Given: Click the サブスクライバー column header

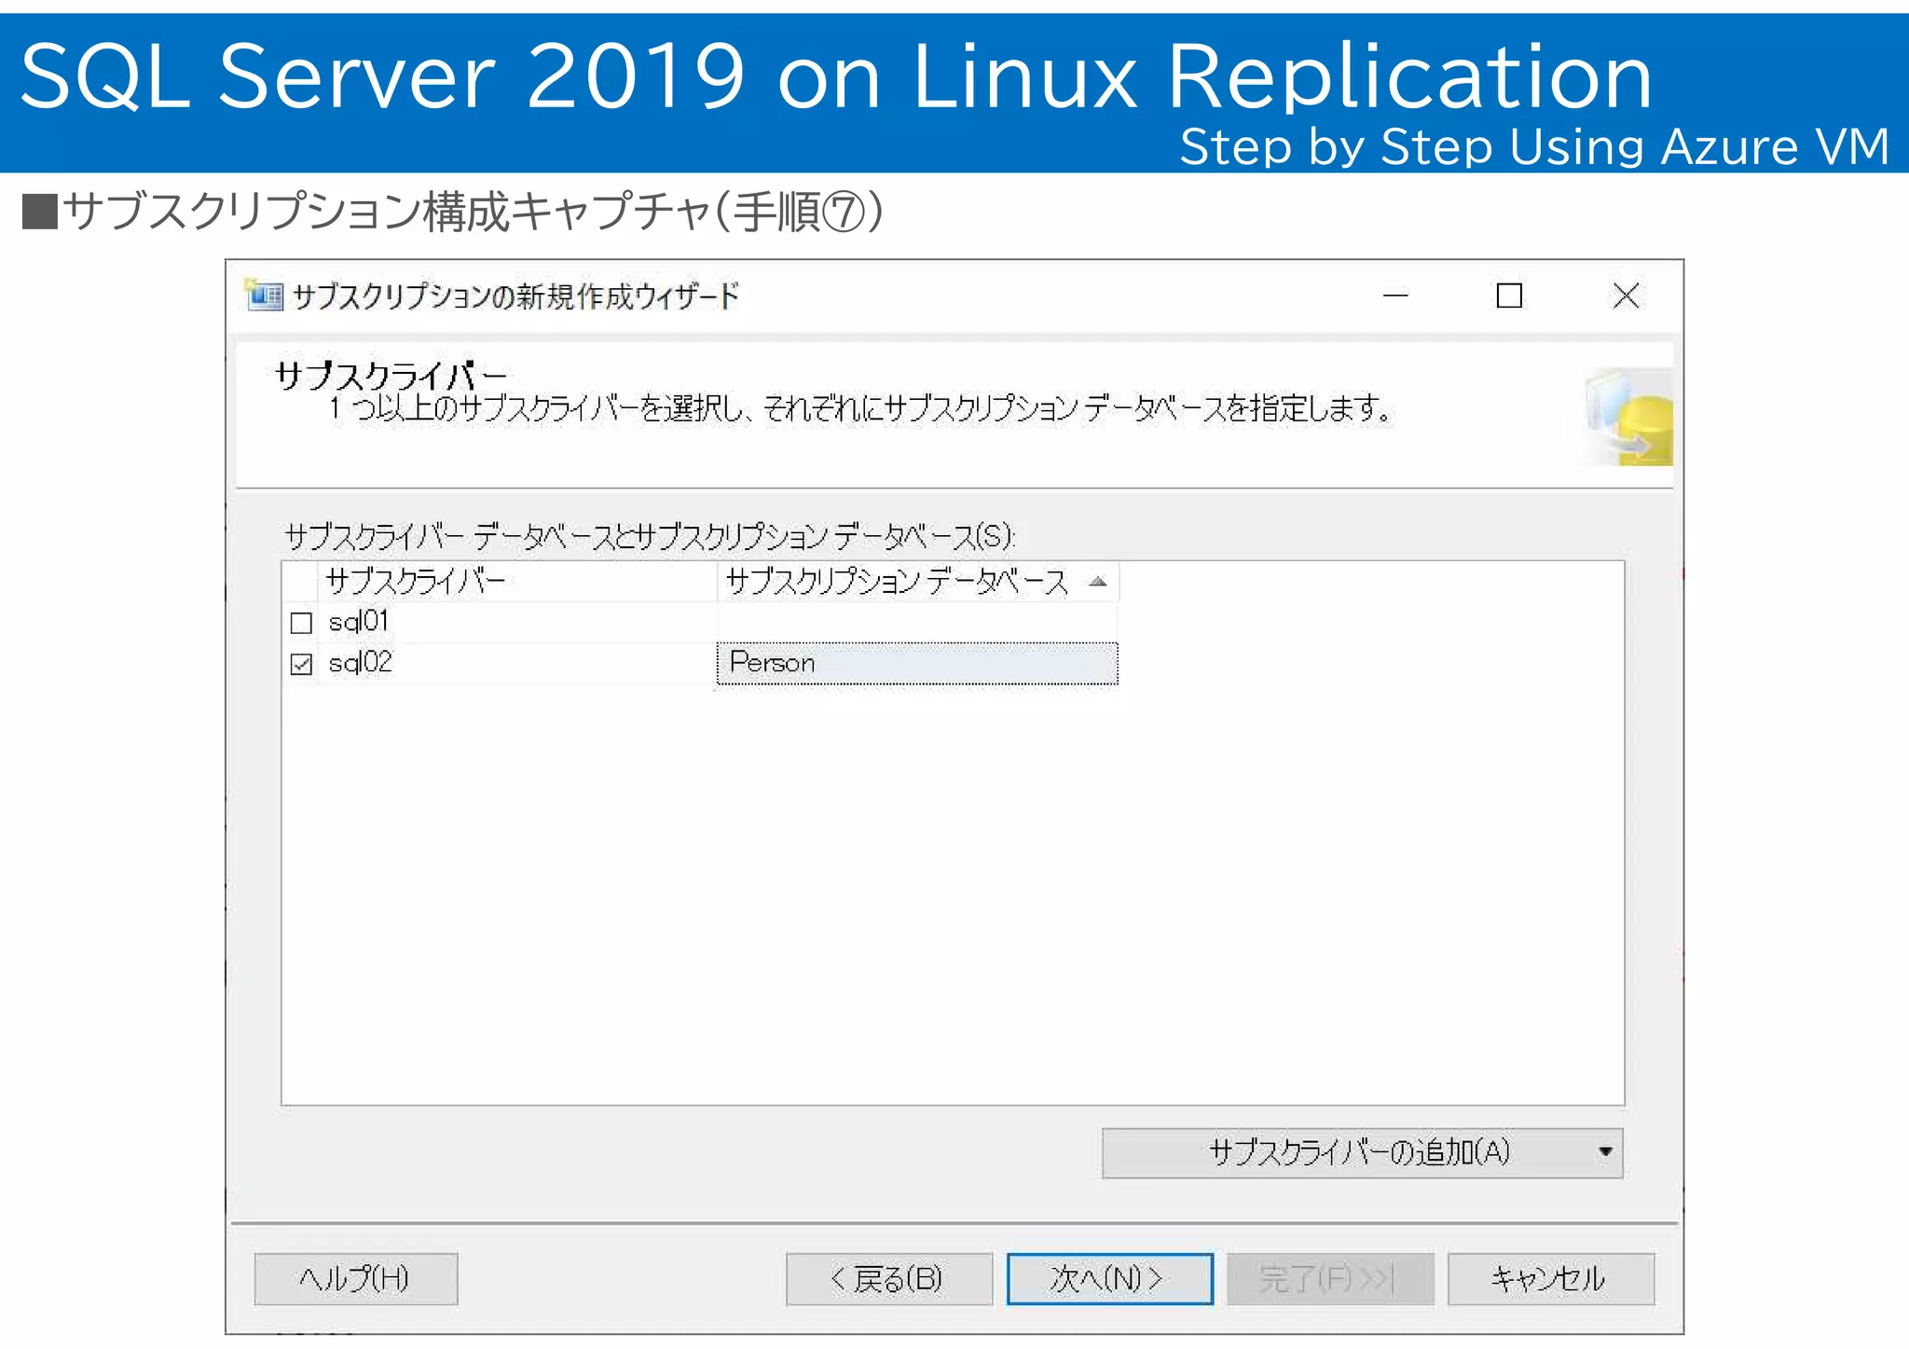Looking at the screenshot, I should (x=517, y=582).
